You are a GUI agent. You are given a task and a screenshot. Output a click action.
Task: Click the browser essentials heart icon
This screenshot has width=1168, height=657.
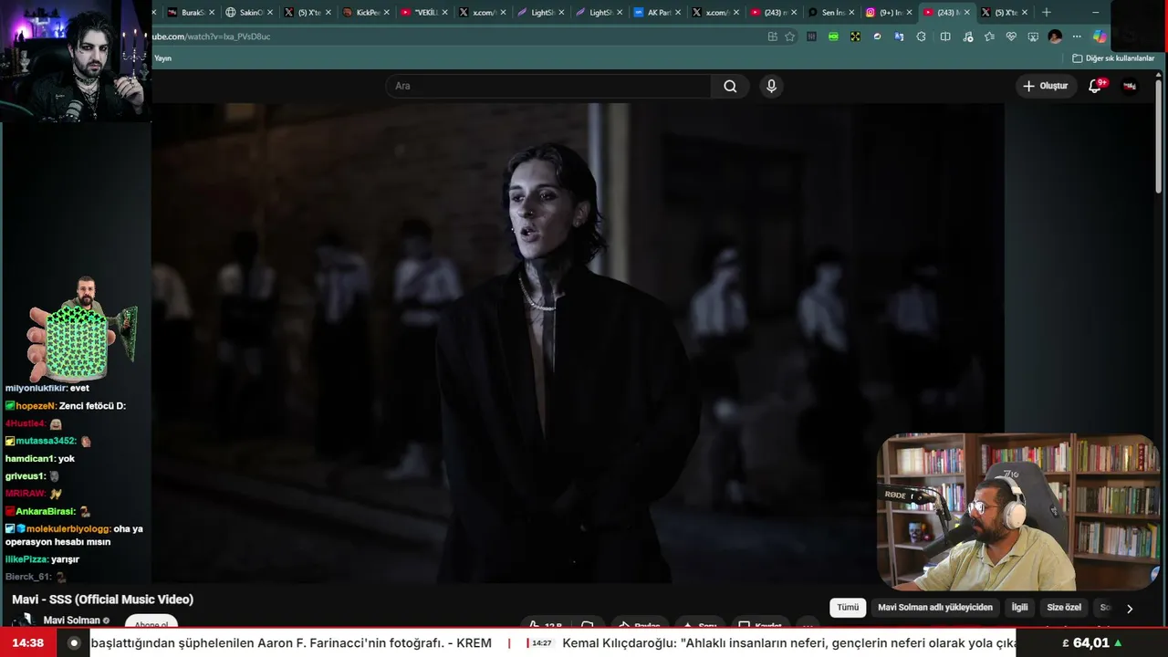(1011, 36)
